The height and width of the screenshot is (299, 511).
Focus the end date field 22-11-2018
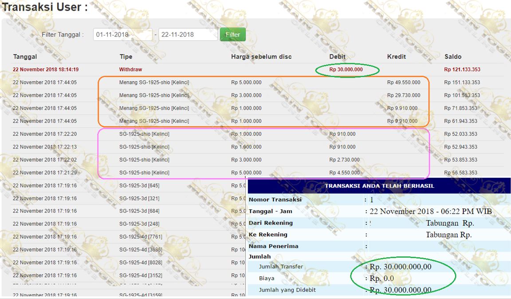[x=188, y=35]
